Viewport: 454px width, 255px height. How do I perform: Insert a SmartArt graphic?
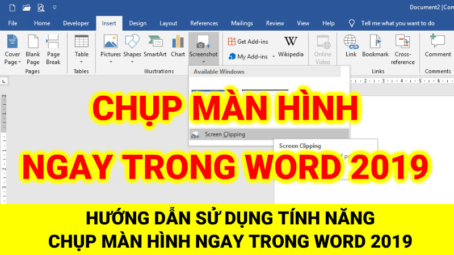155,46
